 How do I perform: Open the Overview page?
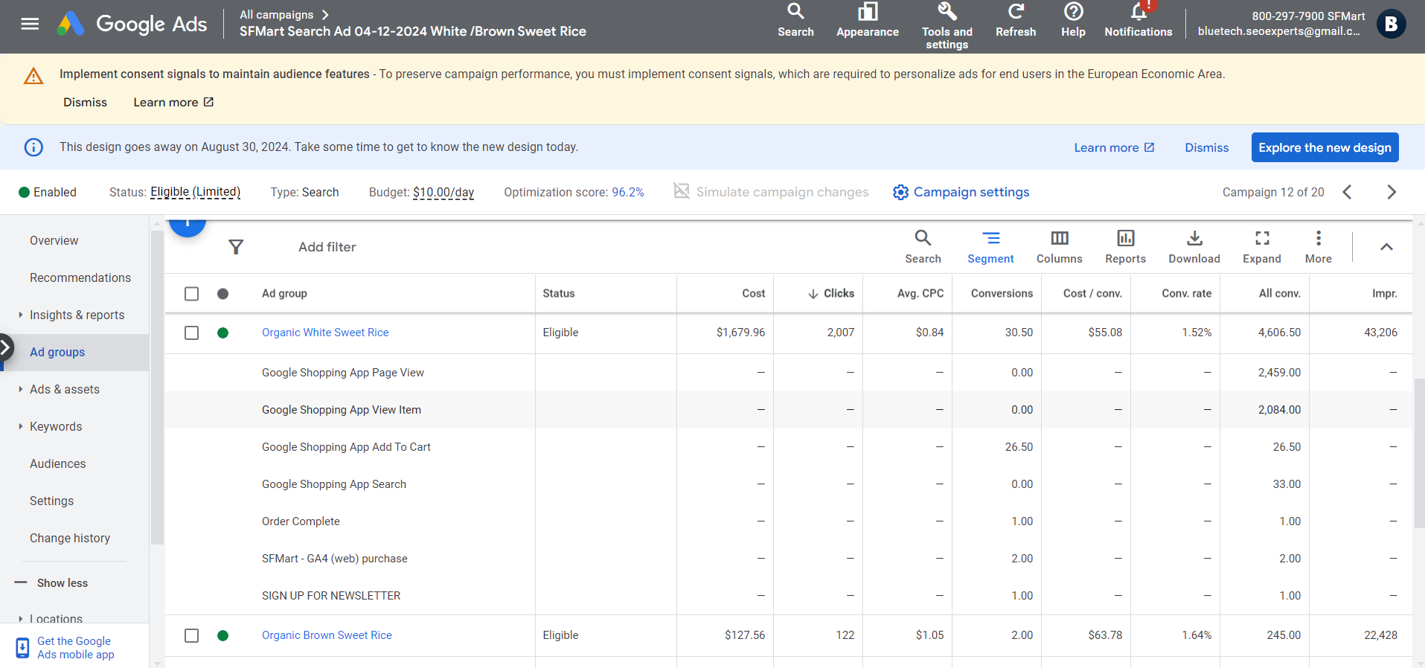(54, 240)
